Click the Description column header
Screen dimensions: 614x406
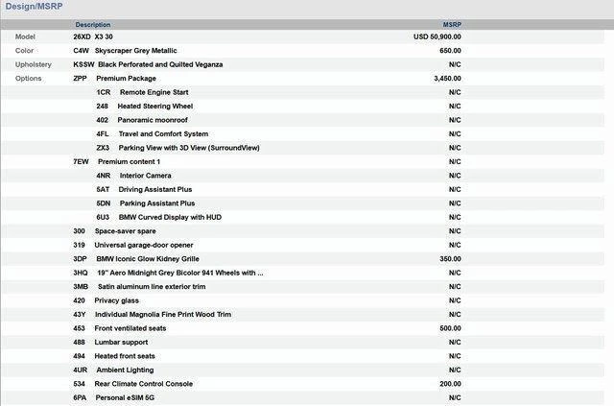coord(93,24)
